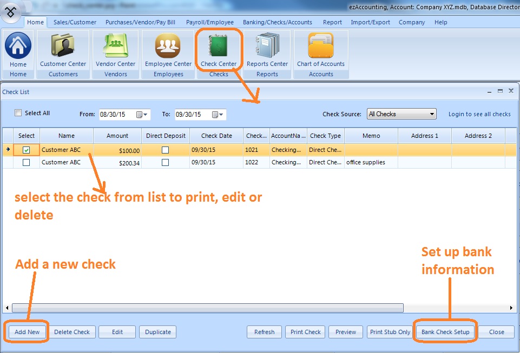Click the Login to see all checks link
The height and width of the screenshot is (353, 520).
tap(479, 114)
